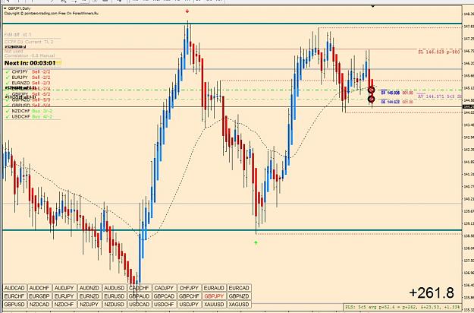Click the green checkmark beside EURNZD

8,83
